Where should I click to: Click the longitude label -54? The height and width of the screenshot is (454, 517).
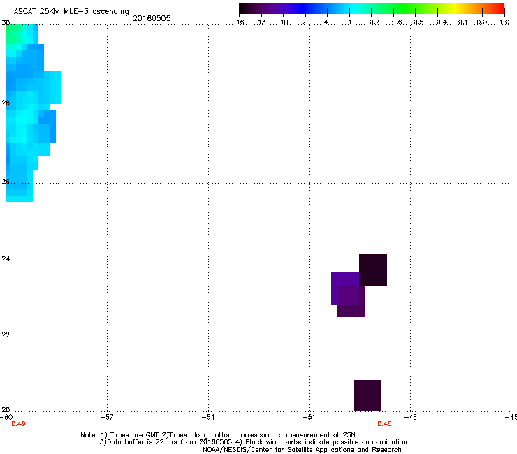(x=208, y=417)
